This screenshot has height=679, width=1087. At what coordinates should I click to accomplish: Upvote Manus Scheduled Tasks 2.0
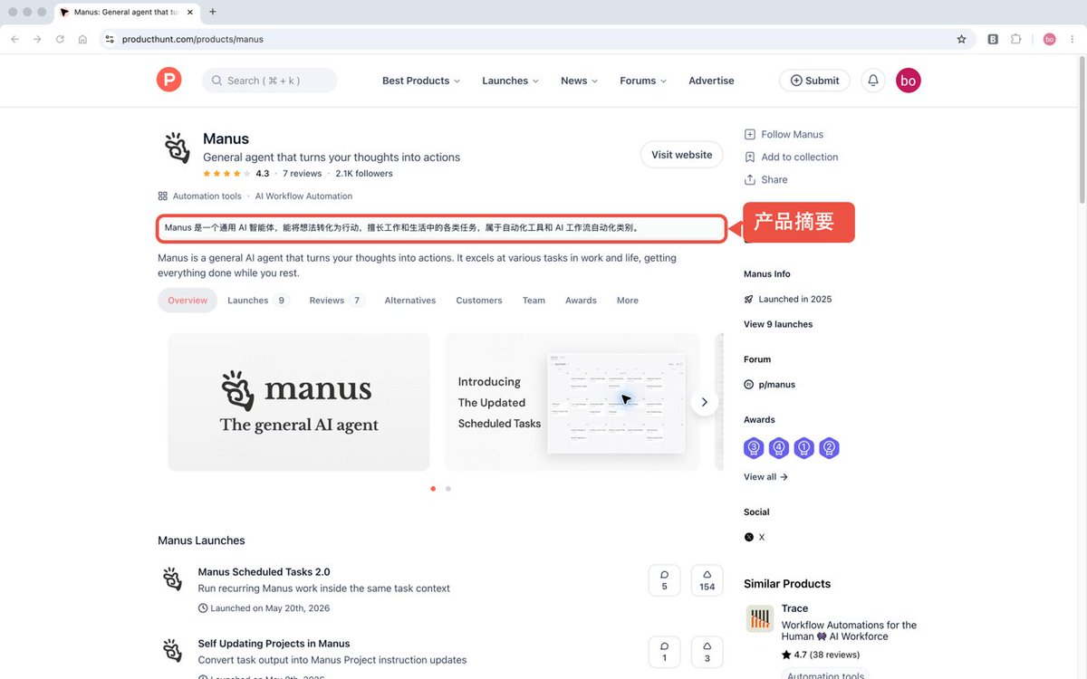[707, 580]
